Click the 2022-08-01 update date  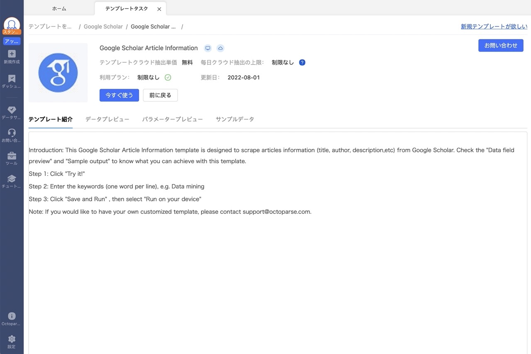[244, 78]
